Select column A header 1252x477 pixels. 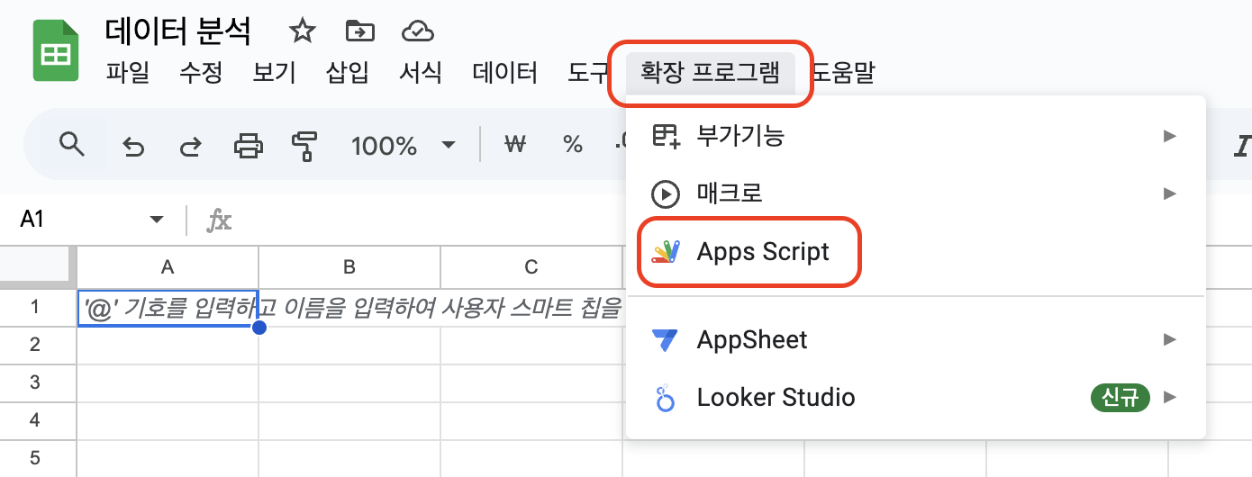coord(168,266)
